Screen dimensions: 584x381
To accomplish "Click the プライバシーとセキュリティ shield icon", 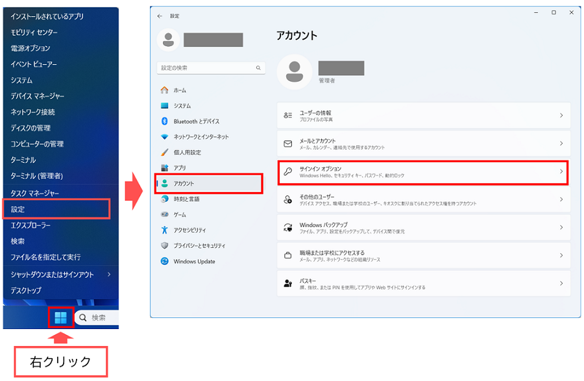I will click(164, 246).
